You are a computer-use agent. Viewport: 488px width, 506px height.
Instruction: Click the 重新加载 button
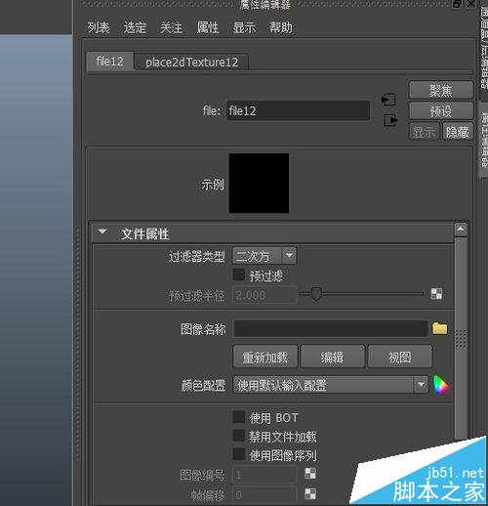pos(265,357)
